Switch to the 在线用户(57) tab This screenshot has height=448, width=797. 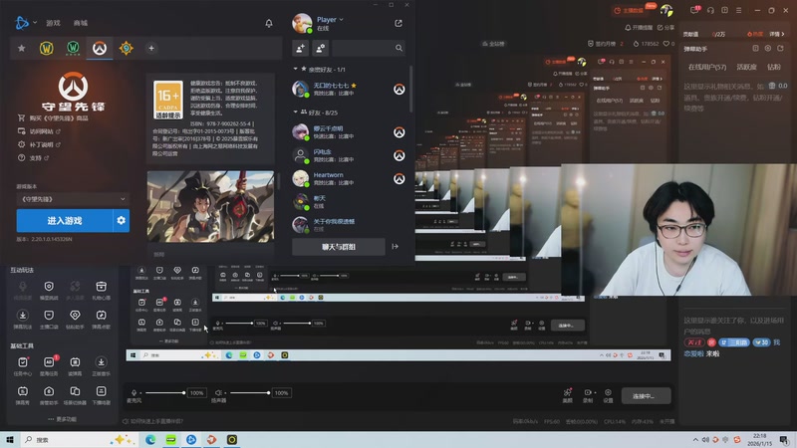[707, 67]
